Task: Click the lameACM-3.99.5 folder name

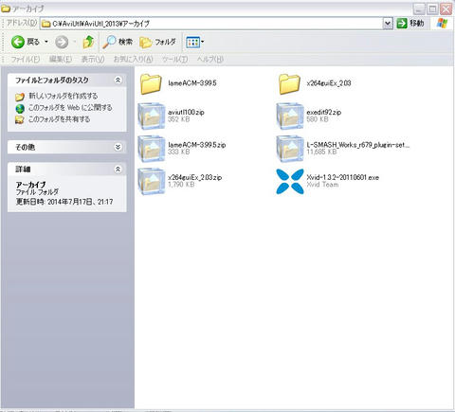Action: [x=192, y=83]
